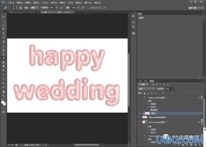Hide happy wedding 副本 5 layer eye
The image size is (206, 147).
pyautogui.click(x=139, y=117)
